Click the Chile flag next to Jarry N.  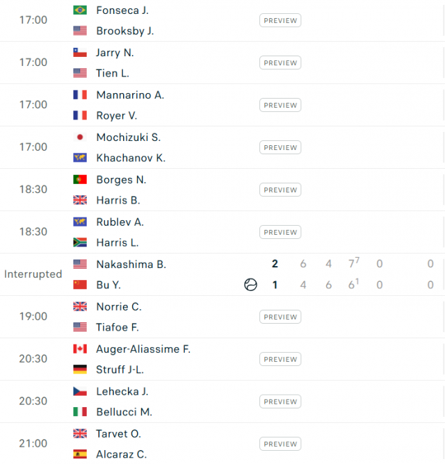tap(80, 52)
